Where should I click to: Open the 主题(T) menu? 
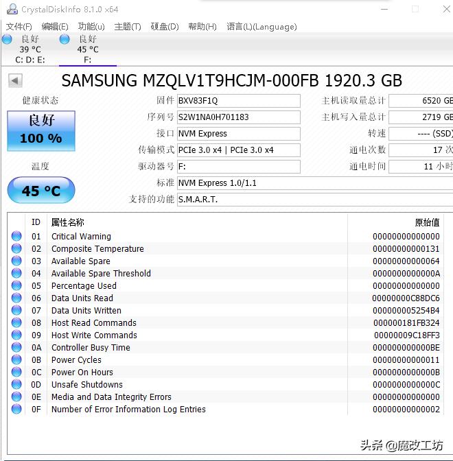128,27
